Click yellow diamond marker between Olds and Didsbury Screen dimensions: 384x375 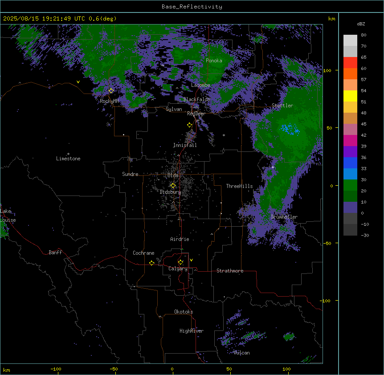click(173, 186)
